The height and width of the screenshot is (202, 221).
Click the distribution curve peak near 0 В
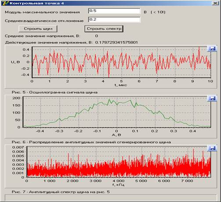tap(109, 100)
